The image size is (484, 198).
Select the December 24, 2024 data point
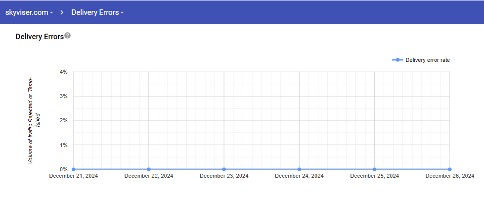(299, 169)
